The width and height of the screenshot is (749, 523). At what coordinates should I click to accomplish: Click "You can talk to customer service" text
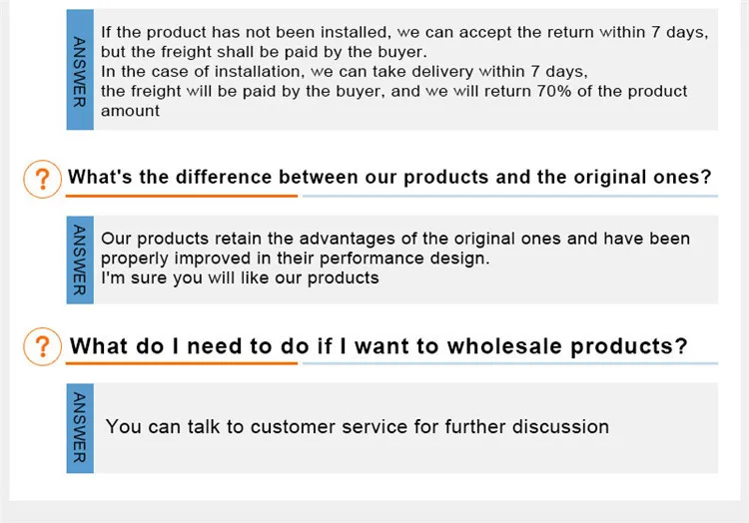point(358,426)
